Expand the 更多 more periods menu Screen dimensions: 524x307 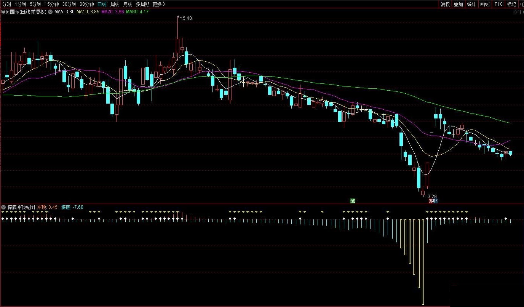(159, 4)
